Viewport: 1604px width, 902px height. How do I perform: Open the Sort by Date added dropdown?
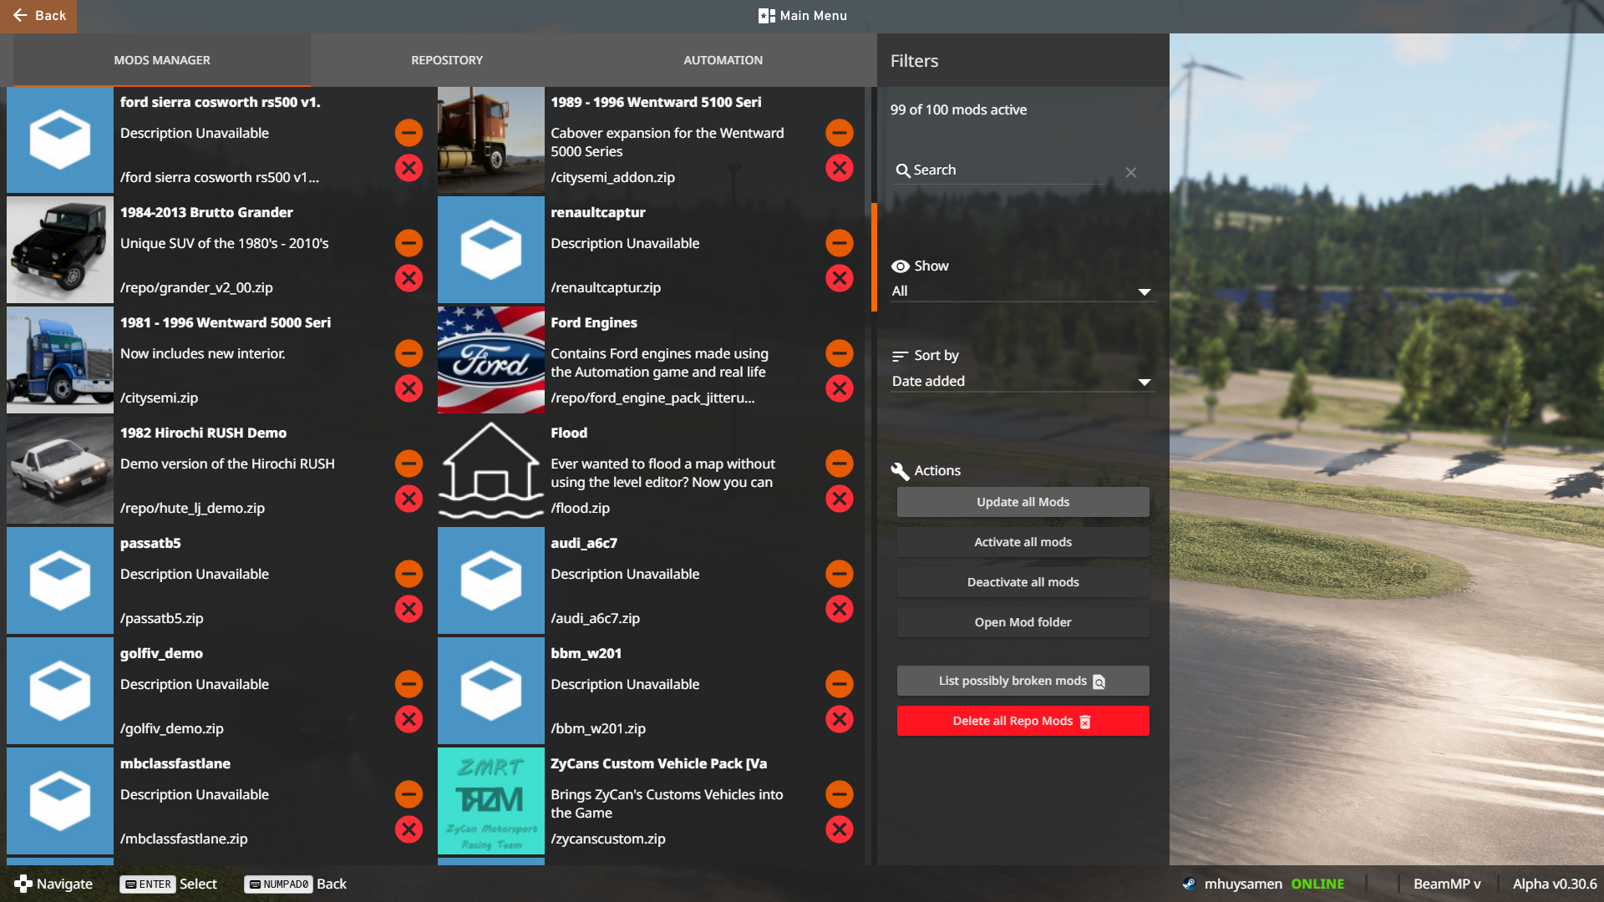pyautogui.click(x=1023, y=381)
